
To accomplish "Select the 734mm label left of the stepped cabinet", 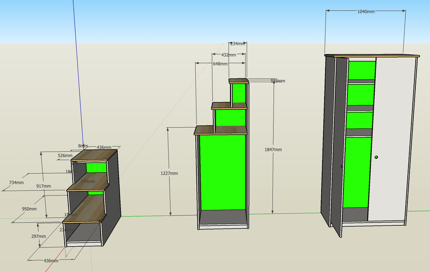I will coord(16,182).
